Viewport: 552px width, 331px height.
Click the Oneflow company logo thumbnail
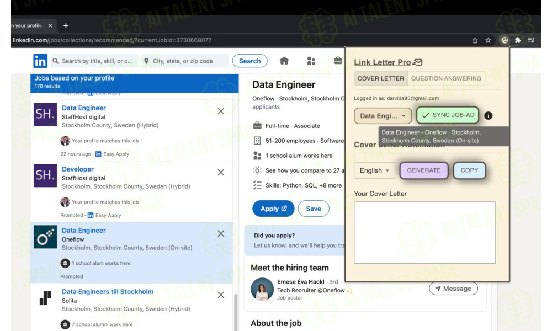coord(45,237)
